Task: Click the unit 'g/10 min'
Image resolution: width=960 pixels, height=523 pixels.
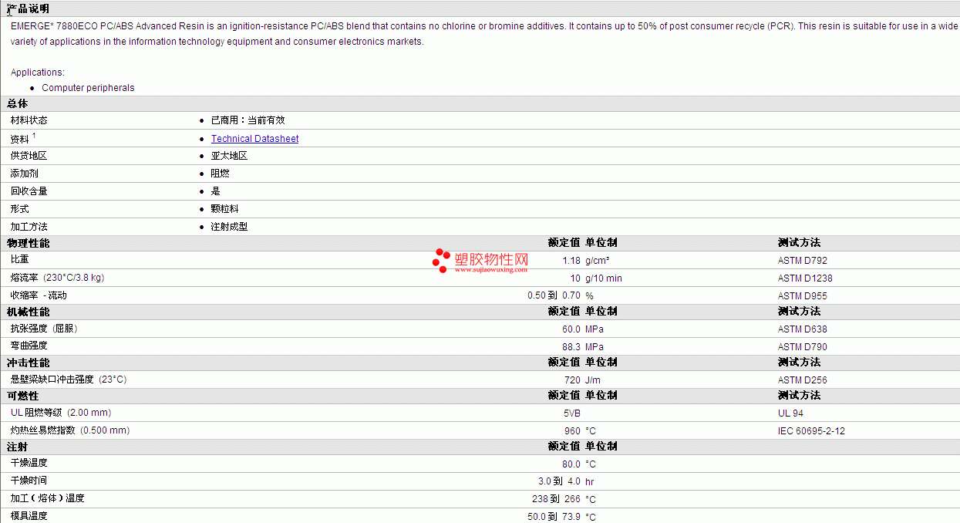Action: coord(604,278)
